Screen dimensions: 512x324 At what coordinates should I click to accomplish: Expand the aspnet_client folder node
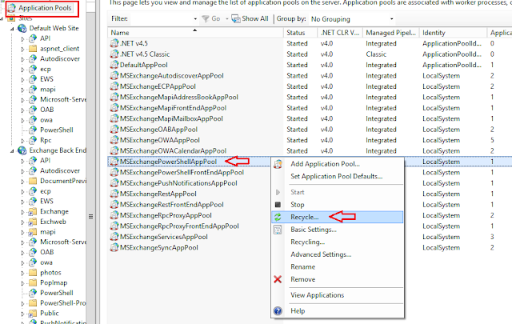point(22,50)
